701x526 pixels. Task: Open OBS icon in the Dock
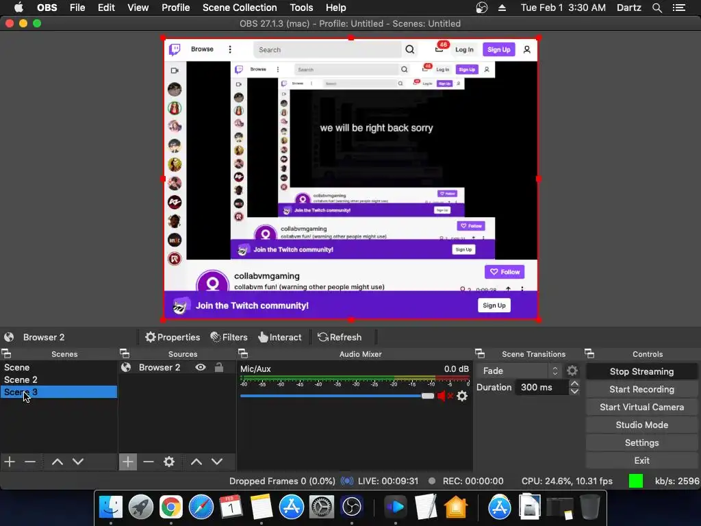tap(351, 507)
